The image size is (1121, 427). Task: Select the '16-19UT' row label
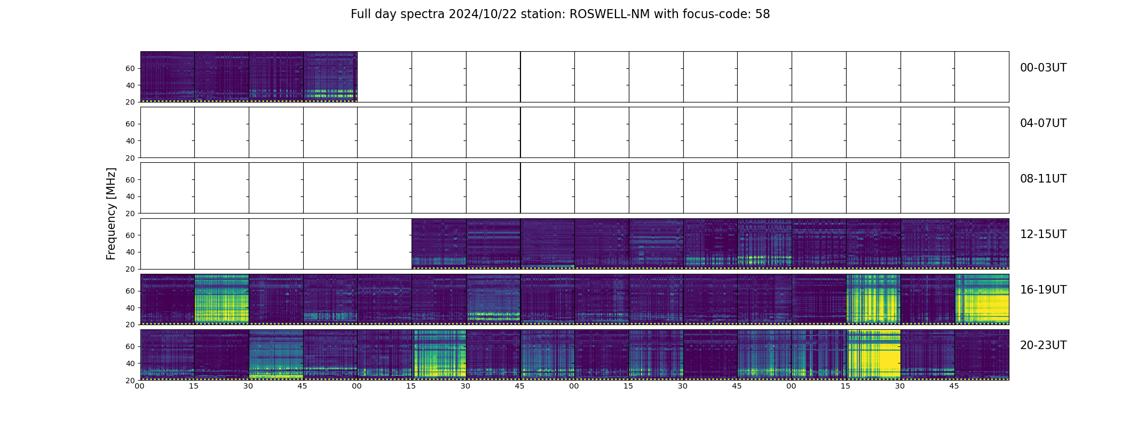click(x=1043, y=290)
